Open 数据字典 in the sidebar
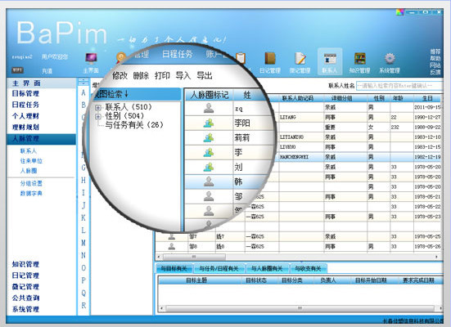 31,194
